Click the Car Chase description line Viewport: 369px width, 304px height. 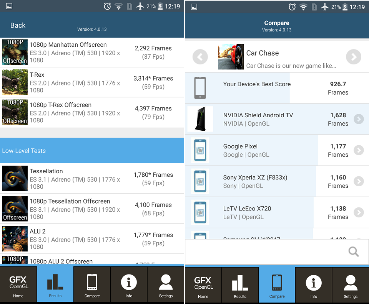pos(291,66)
